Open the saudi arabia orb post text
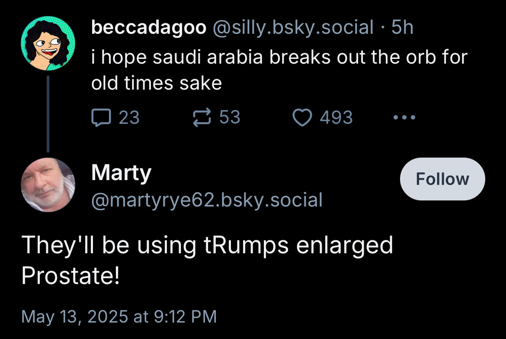Image resolution: width=506 pixels, height=339 pixels. 279,70
